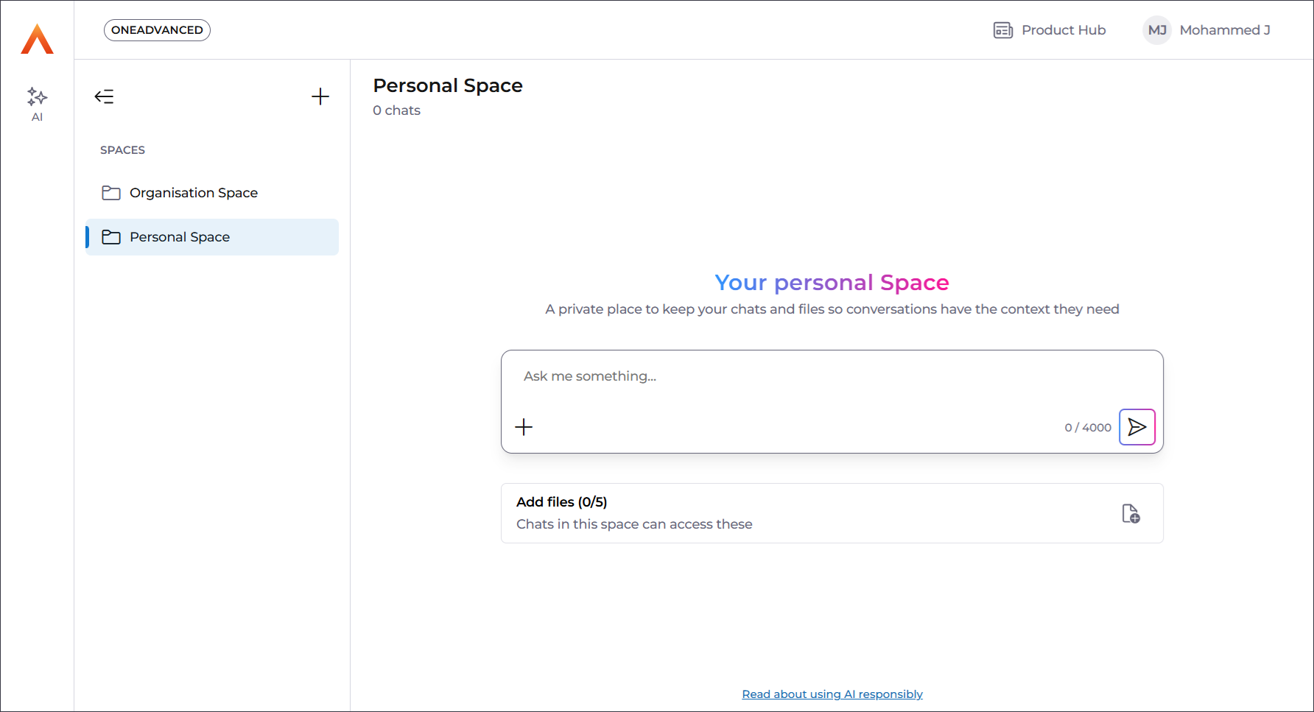Click the SPACES section label

(122, 150)
